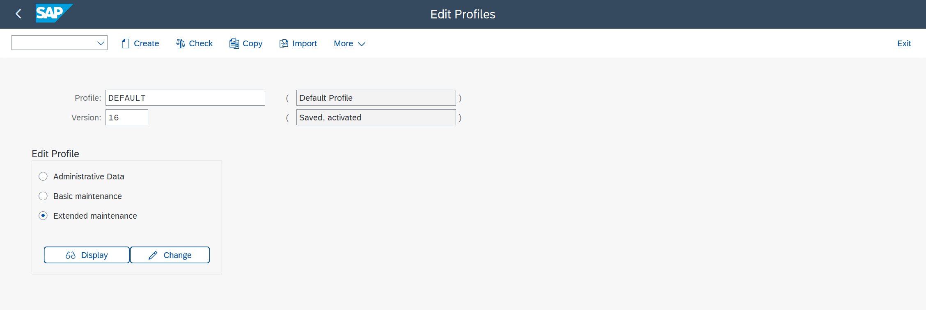Select the Administrative Data option

43,176
